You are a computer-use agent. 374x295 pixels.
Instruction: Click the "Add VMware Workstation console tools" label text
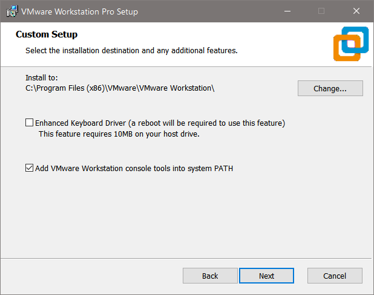134,169
